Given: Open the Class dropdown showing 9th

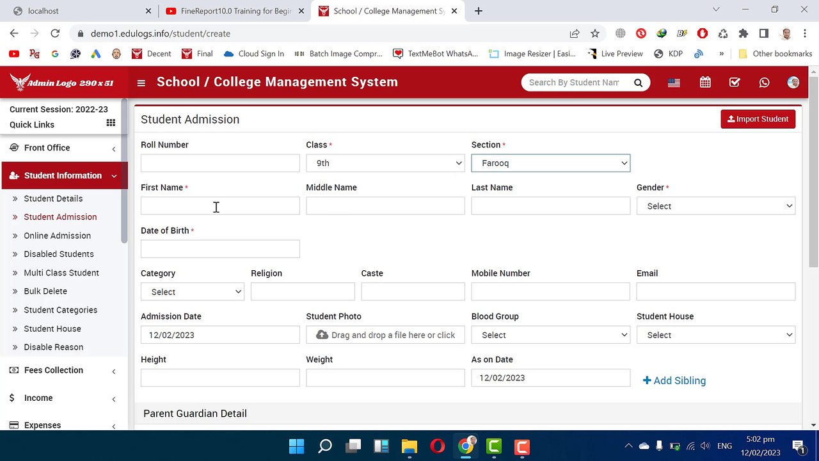Looking at the screenshot, I should pyautogui.click(x=385, y=163).
